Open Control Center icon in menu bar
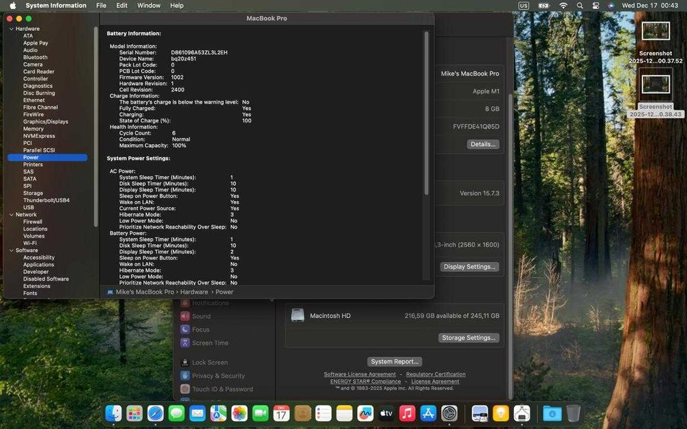Screen dimensions: 687x429 (x=596, y=5)
